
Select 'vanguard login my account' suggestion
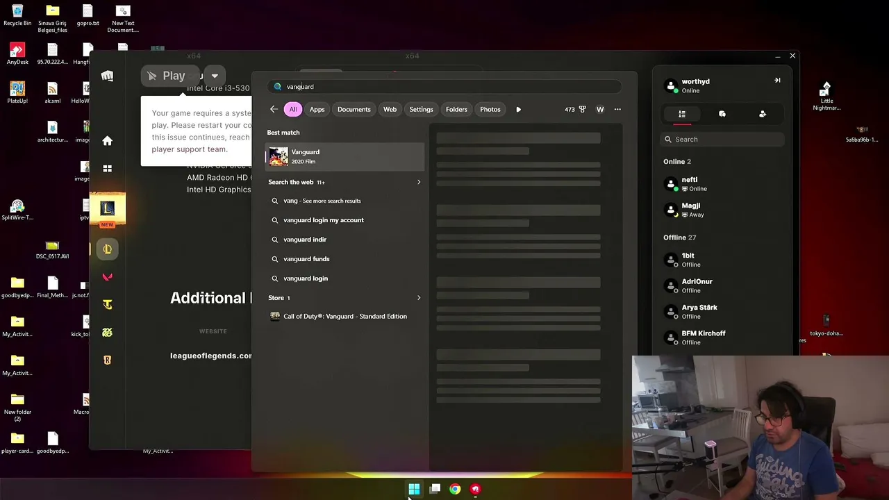(345, 220)
